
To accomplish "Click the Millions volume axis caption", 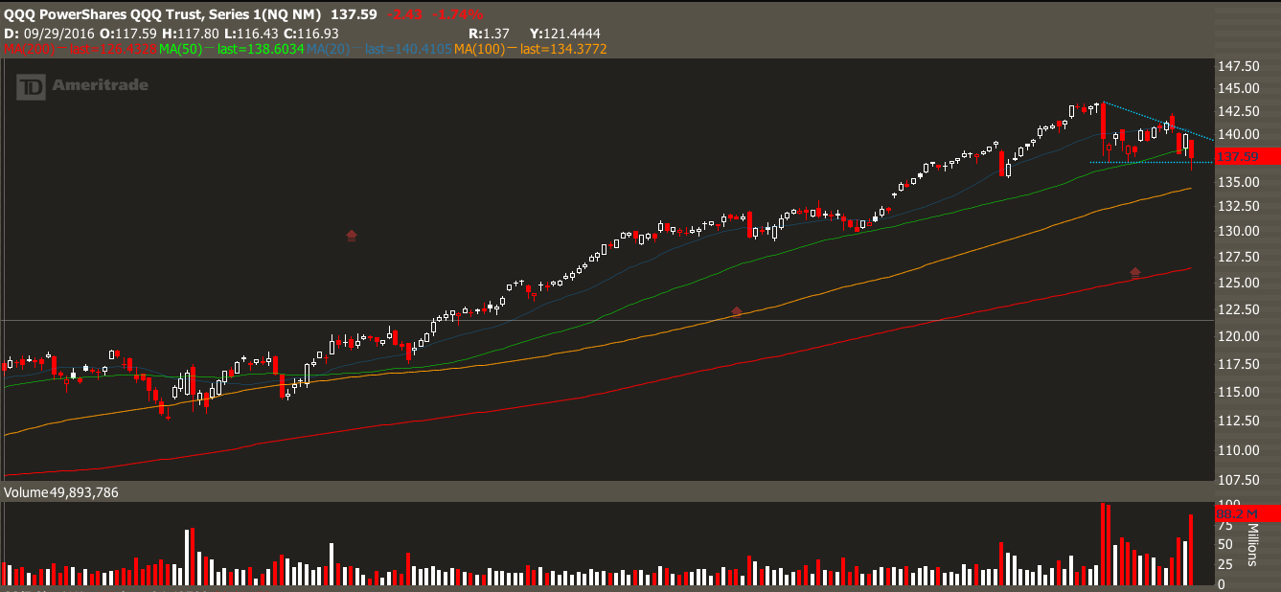I will point(1253,543).
